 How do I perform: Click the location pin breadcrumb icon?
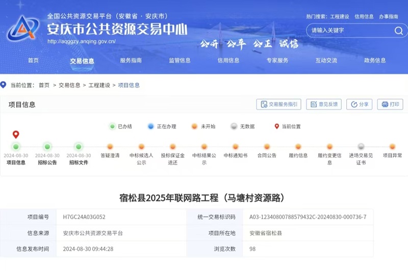[x=4, y=85]
